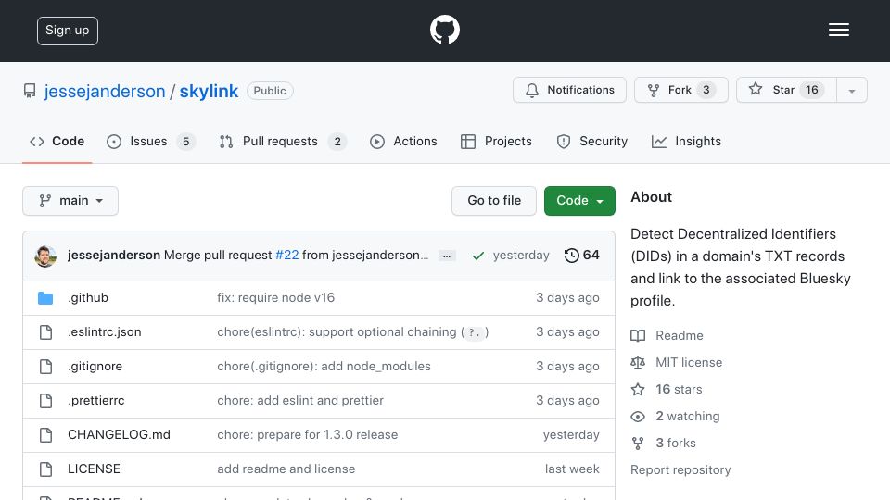Open the 64 commits history icon

(x=571, y=256)
